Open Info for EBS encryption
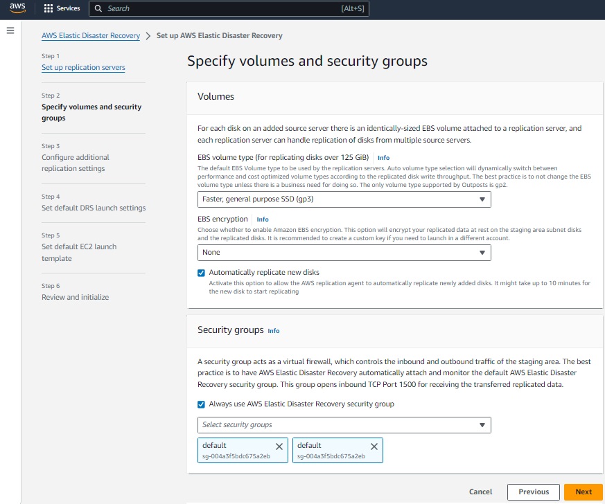This screenshot has height=504, width=605. (x=263, y=219)
